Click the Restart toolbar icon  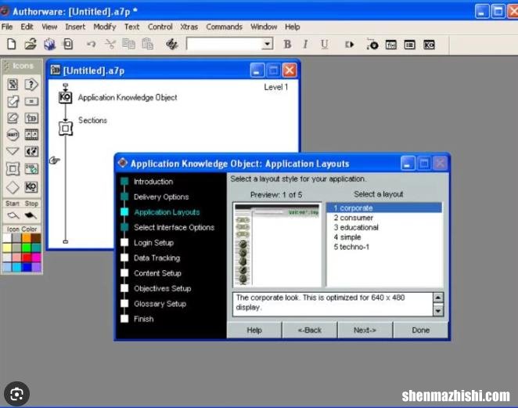[x=349, y=45]
